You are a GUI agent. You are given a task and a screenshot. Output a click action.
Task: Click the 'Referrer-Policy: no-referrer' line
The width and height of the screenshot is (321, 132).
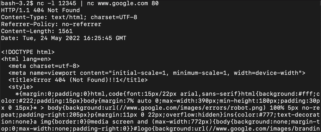[x=51, y=24]
